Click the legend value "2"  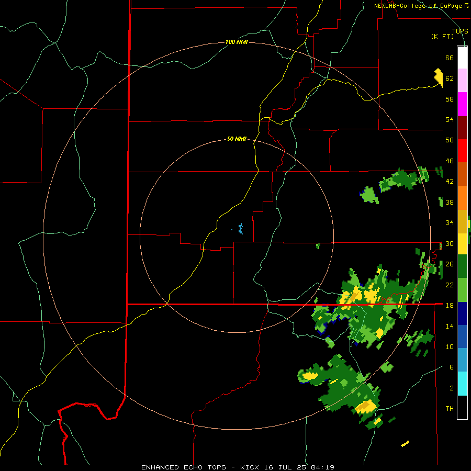[x=451, y=388]
